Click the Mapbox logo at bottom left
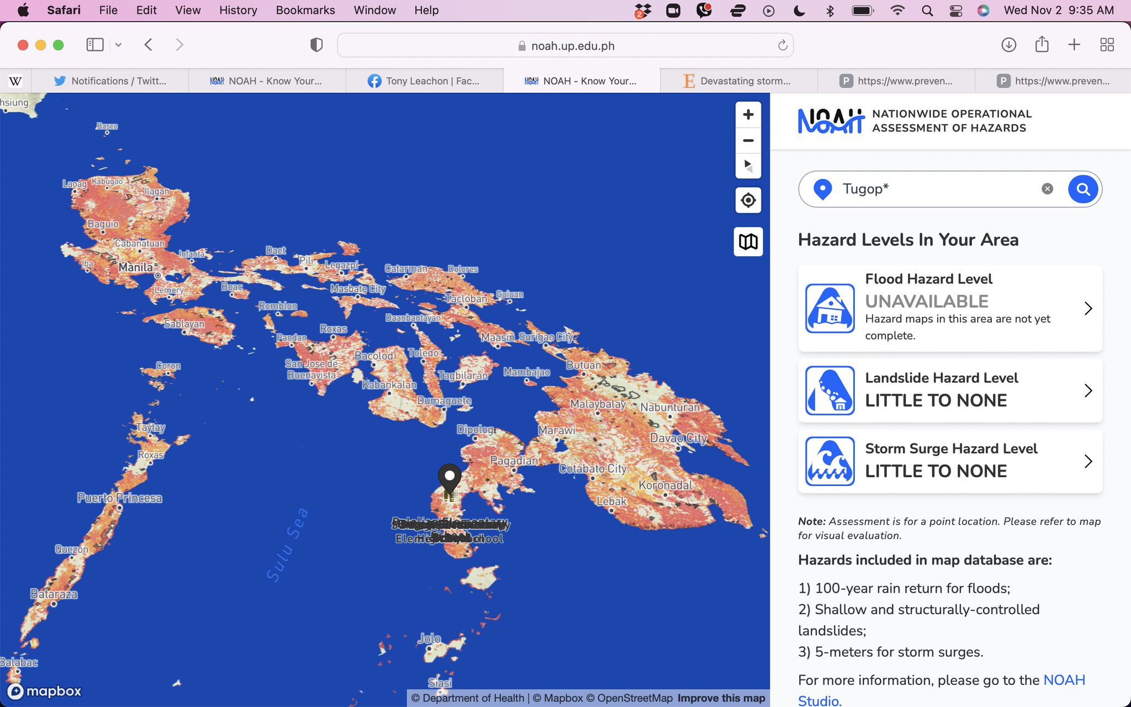1131x707 pixels. (44, 691)
